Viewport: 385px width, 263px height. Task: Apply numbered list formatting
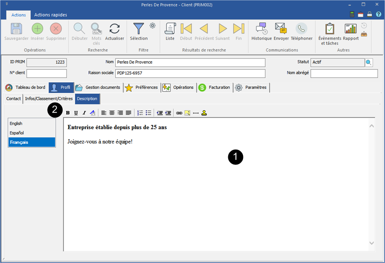140,113
